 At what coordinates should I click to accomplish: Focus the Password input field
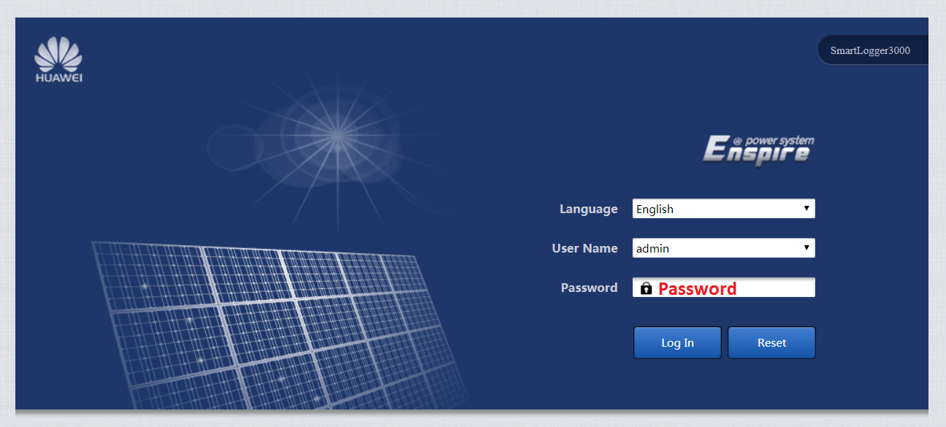(724, 288)
